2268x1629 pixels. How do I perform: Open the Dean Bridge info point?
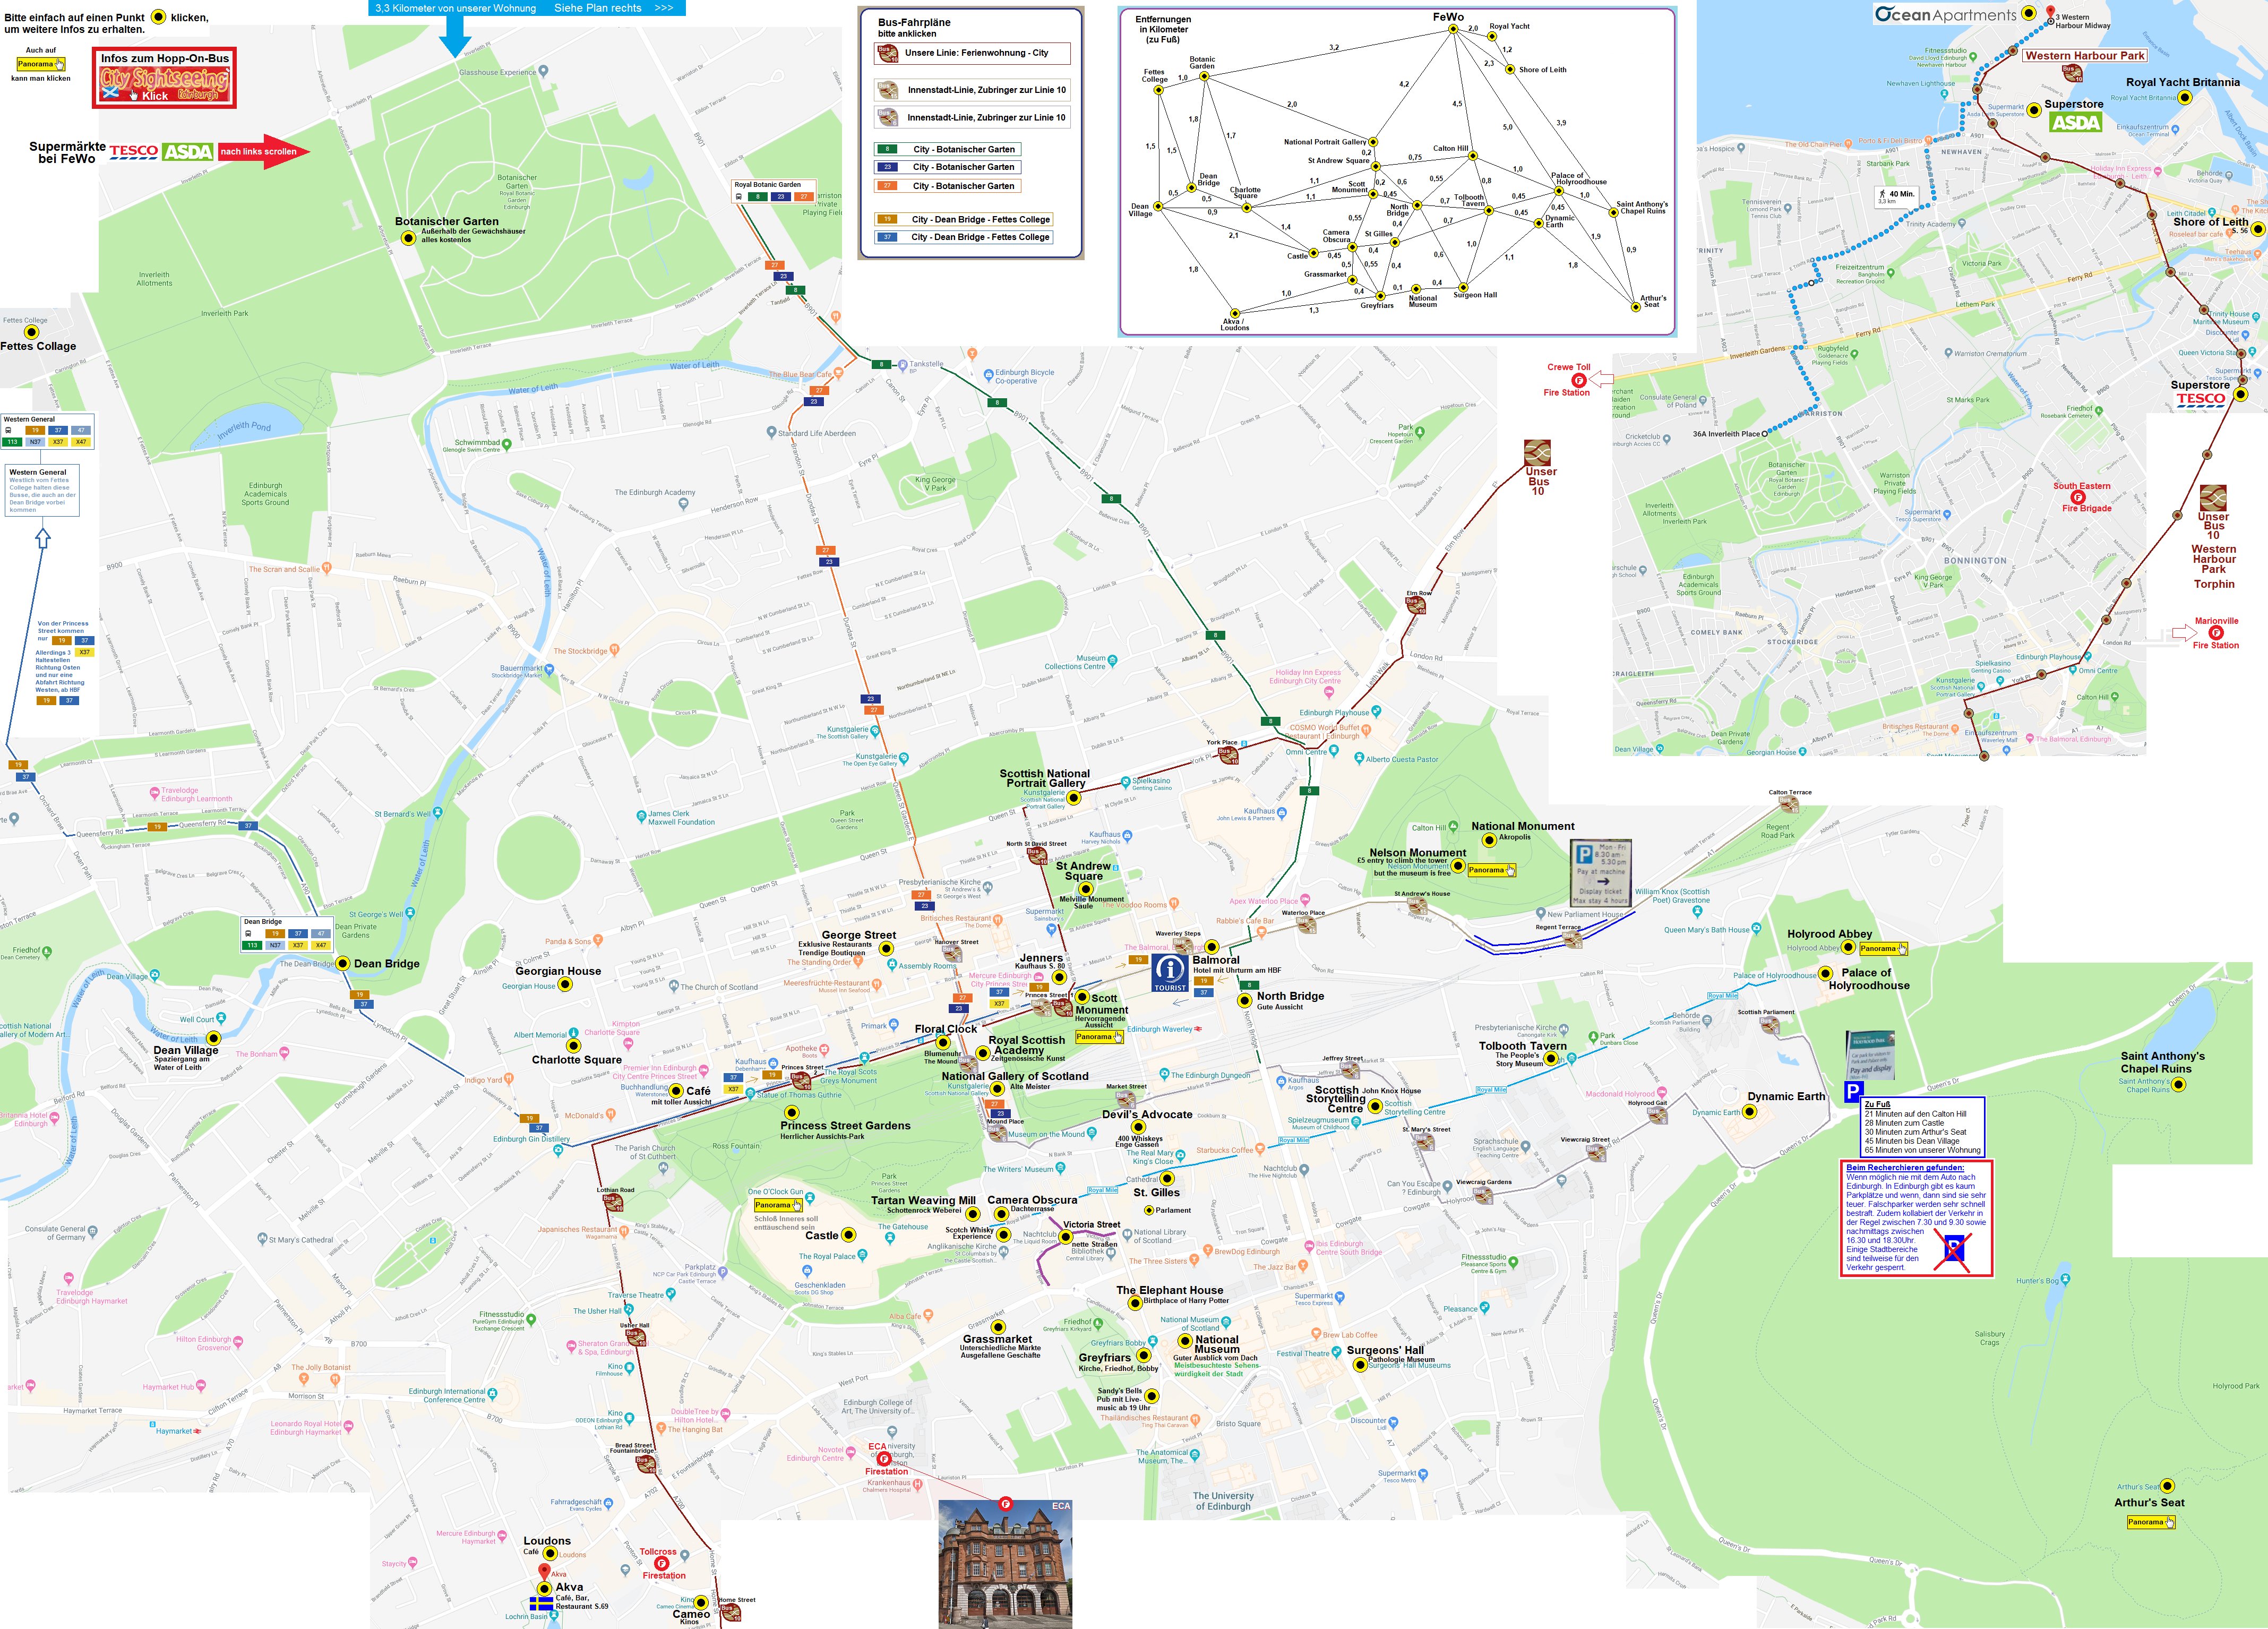point(343,964)
